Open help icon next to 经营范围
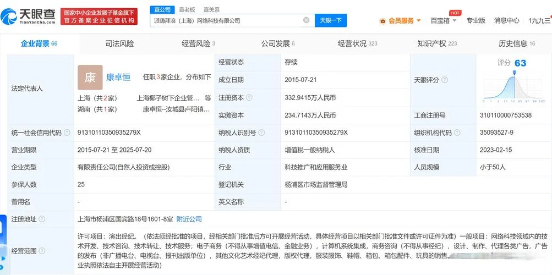Screen dimensions: 552x275 point(41,251)
